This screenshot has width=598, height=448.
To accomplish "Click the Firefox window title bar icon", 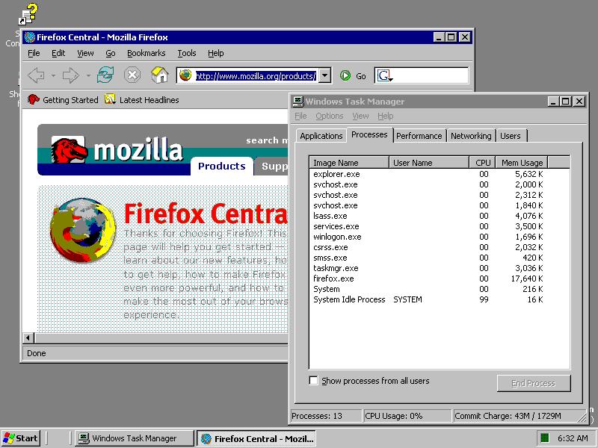I will pyautogui.click(x=30, y=37).
